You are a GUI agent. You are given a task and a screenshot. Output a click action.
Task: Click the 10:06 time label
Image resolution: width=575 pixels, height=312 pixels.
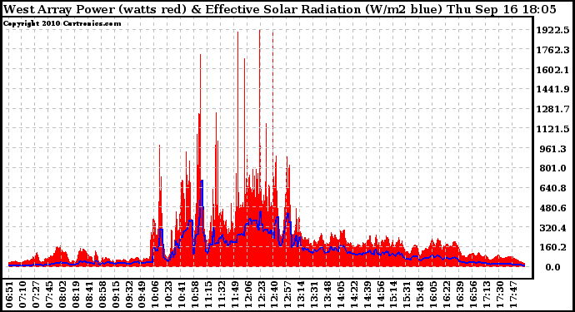155,295
